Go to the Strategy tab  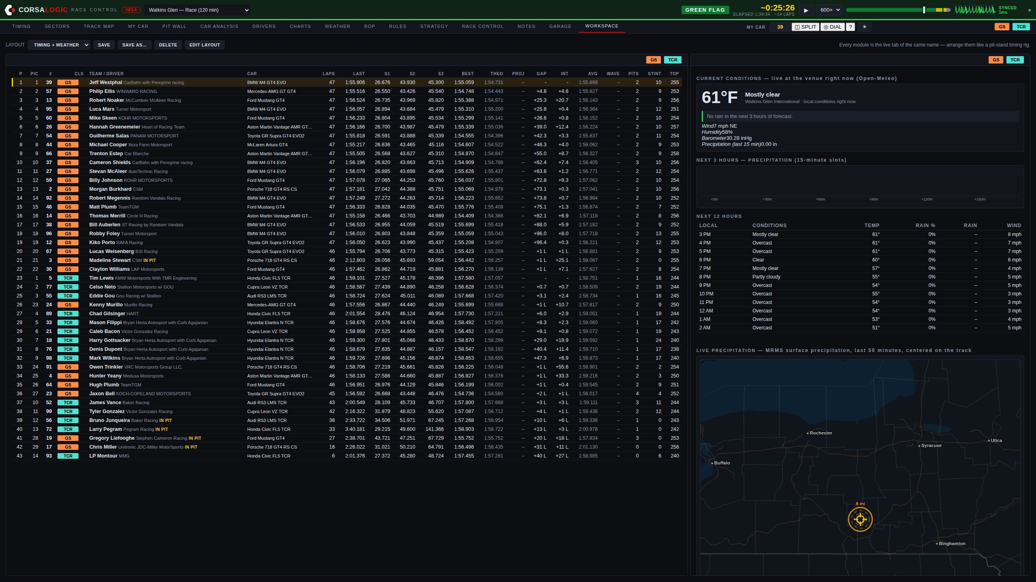coord(434,26)
